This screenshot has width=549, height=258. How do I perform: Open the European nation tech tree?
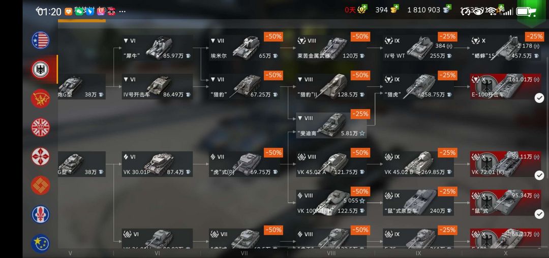[40, 243]
